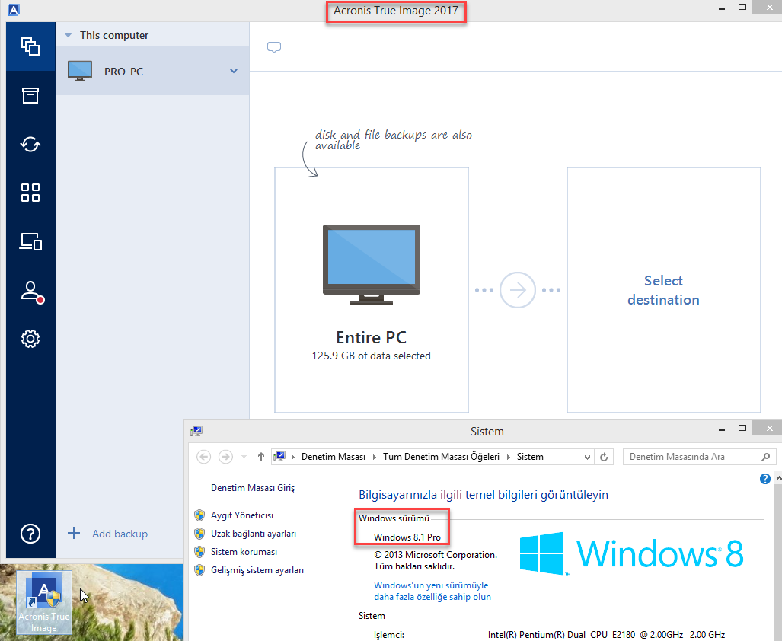This screenshot has height=641, width=782.
Task: Close the Sistem window
Action: pos(770,428)
